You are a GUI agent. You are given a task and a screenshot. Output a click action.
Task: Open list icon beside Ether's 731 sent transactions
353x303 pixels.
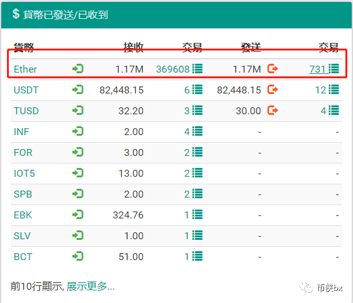(334, 69)
